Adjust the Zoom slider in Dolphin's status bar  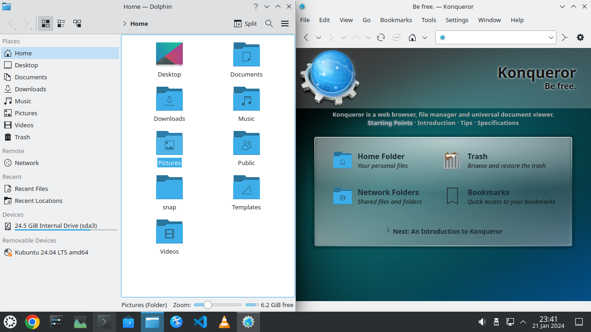point(217,305)
